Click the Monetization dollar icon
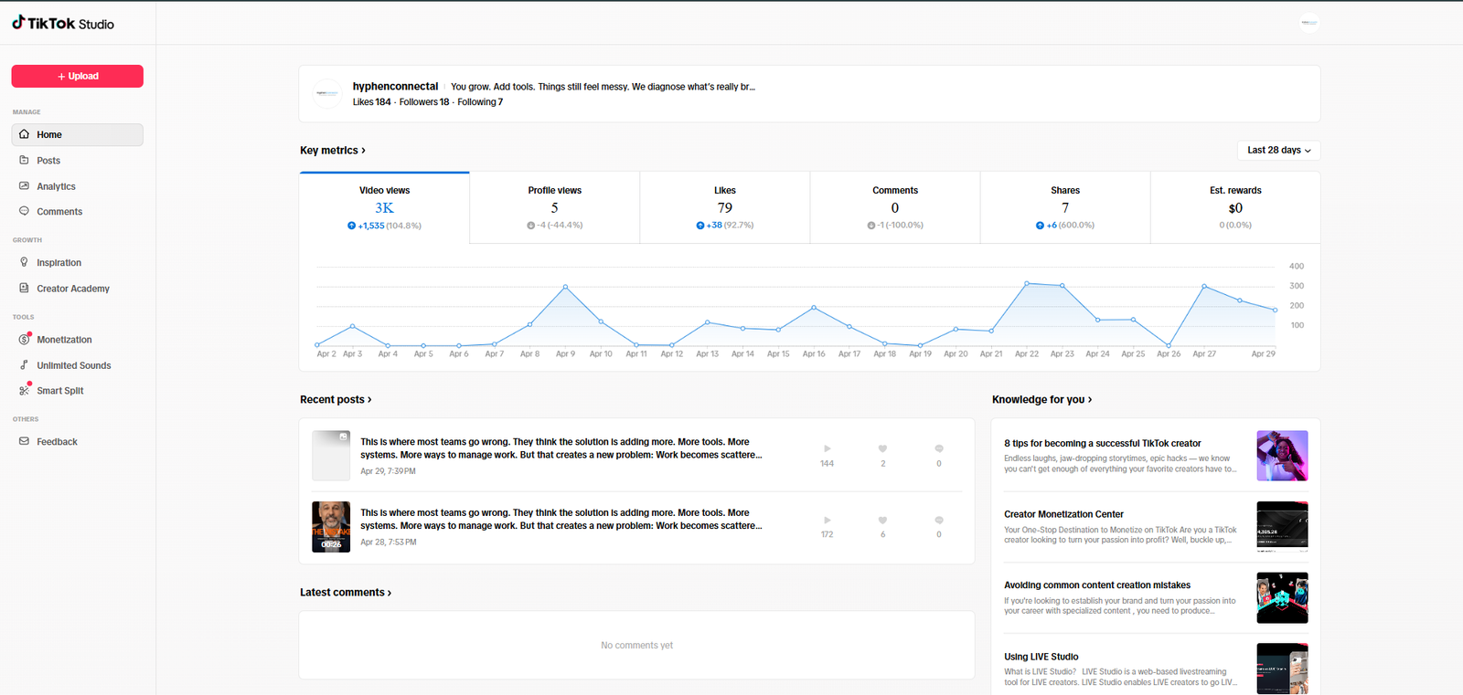The height and width of the screenshot is (695, 1463). (25, 340)
